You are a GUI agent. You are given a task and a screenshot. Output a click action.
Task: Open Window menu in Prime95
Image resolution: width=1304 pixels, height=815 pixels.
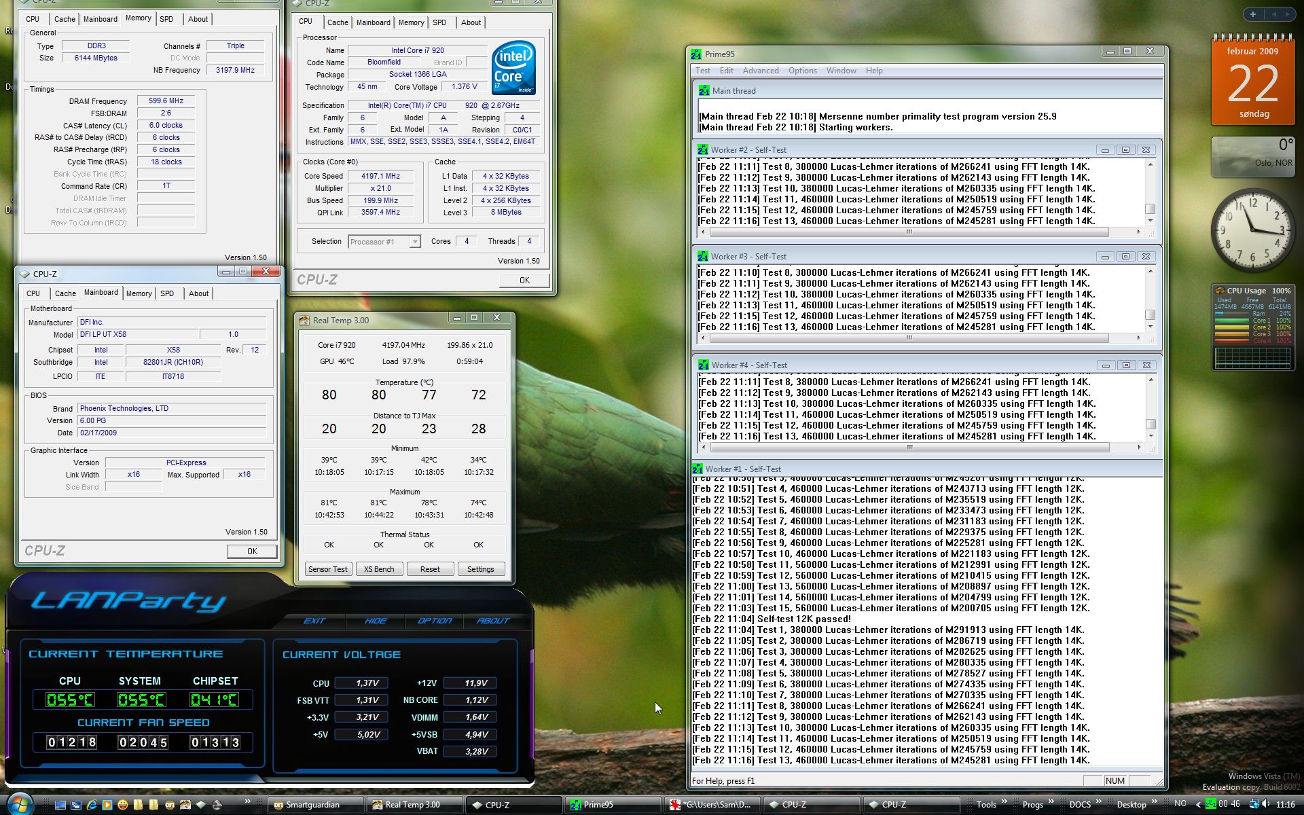pyautogui.click(x=841, y=71)
